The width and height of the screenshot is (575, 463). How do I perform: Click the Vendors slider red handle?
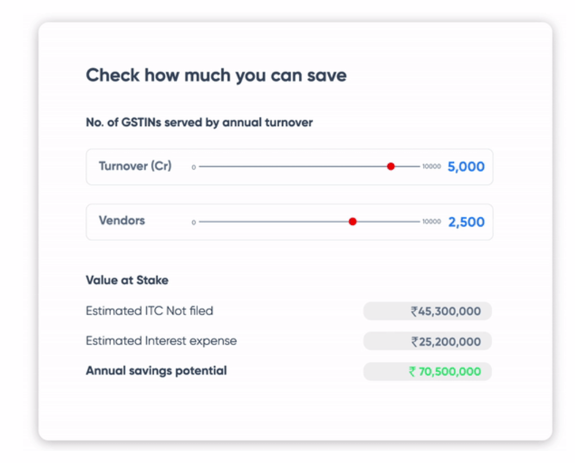(353, 221)
